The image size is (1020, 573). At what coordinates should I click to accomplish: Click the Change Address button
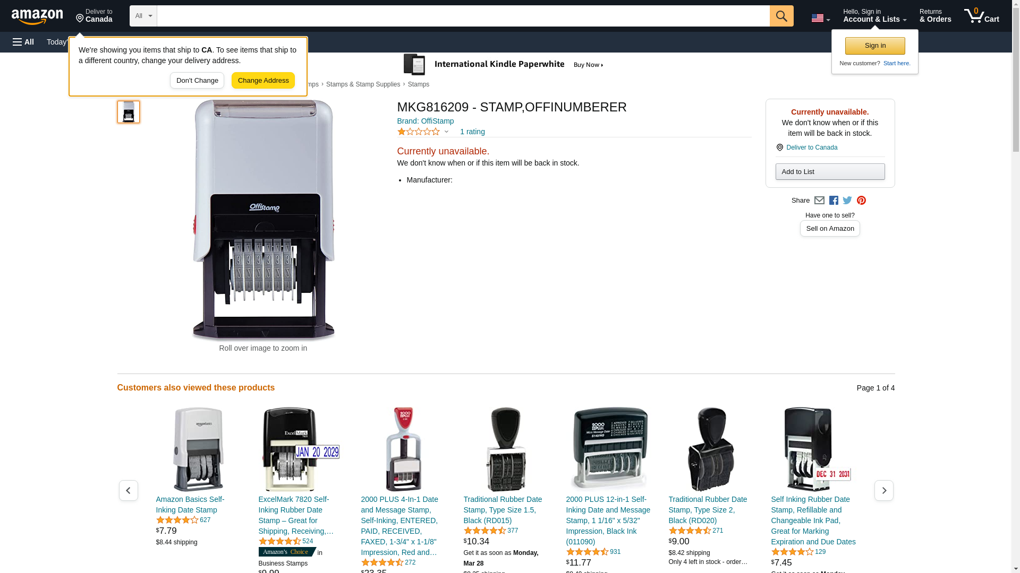(263, 81)
